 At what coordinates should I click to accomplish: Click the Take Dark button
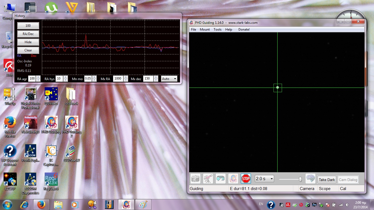[x=327, y=180]
